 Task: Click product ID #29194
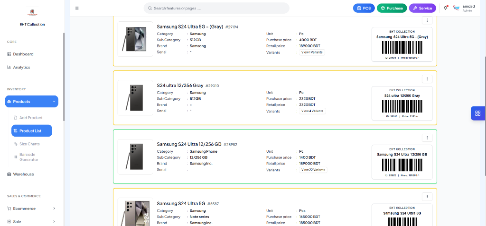click(x=232, y=27)
